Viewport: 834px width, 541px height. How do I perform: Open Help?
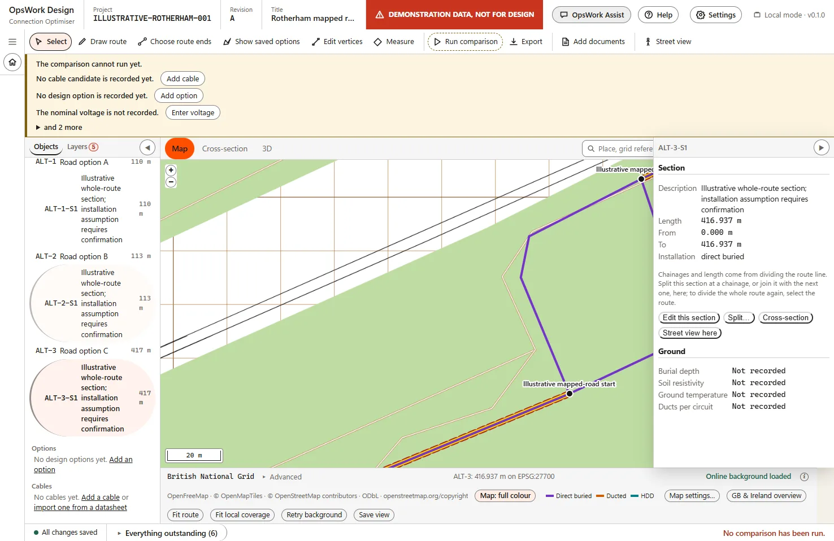658,15
